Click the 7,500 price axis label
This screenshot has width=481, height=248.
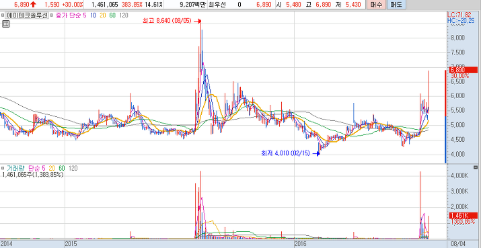tap(457, 52)
